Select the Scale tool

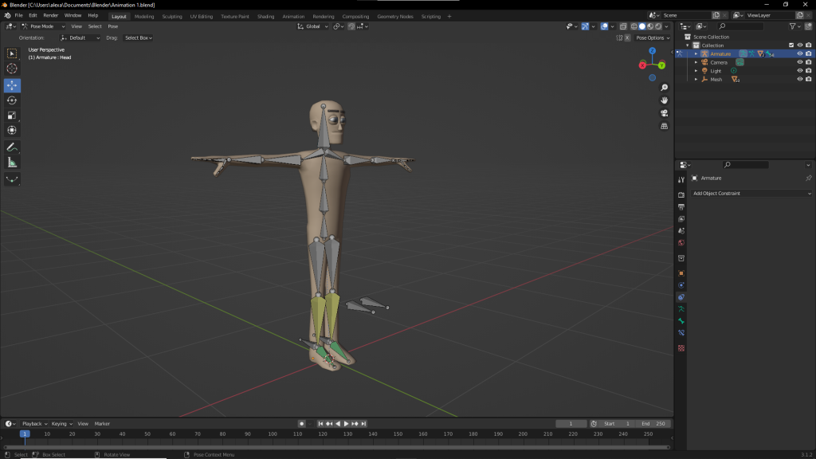(12, 115)
